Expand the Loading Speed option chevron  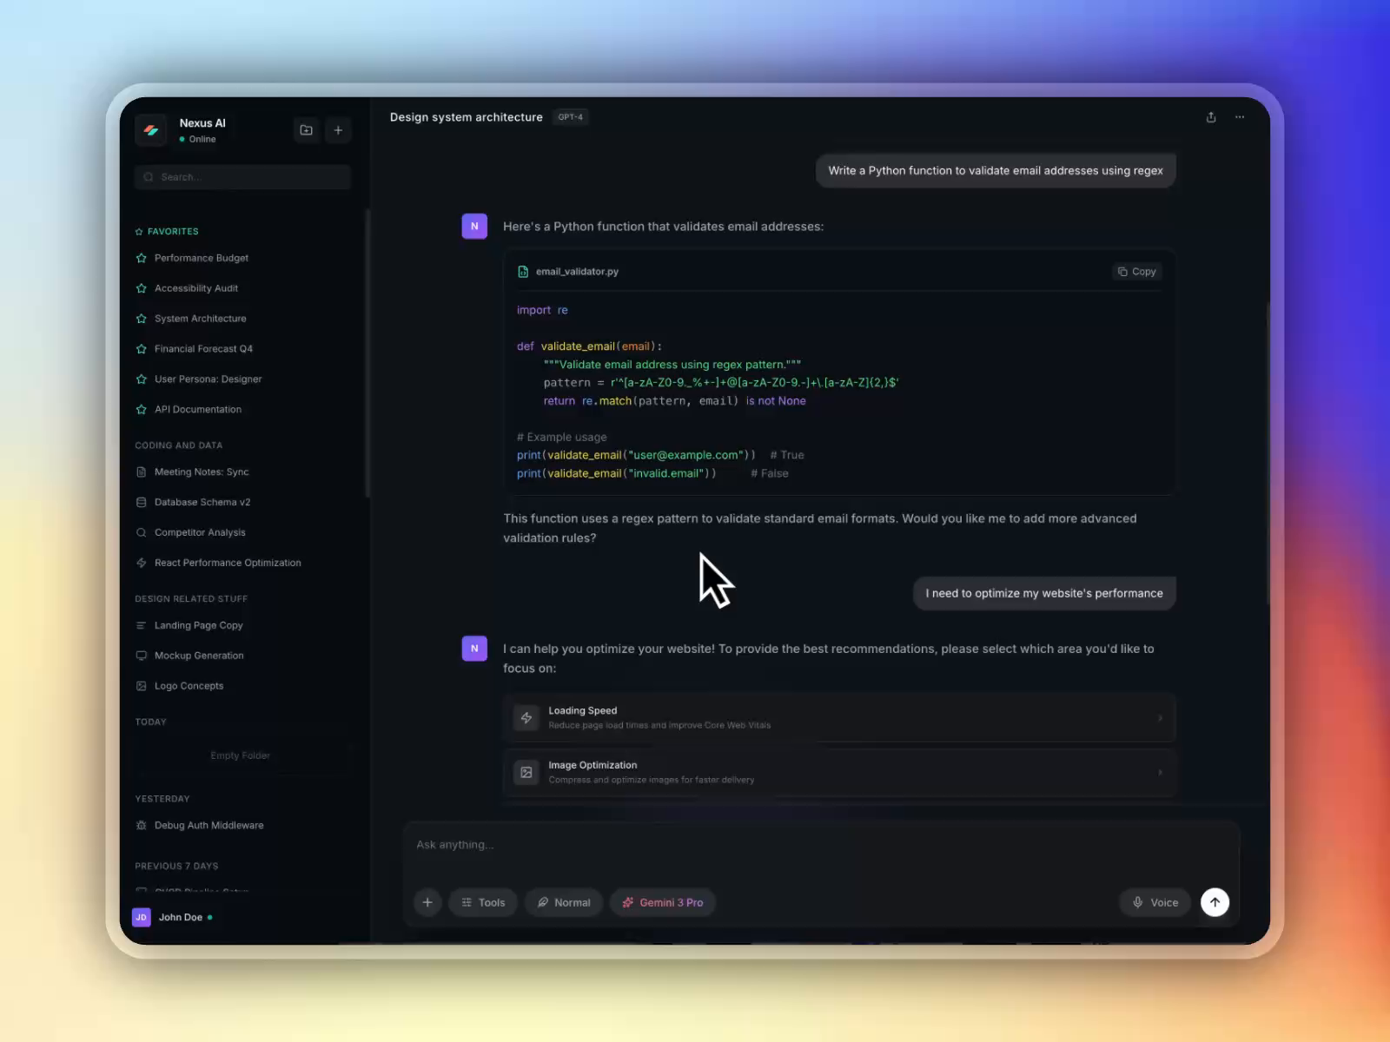(x=1160, y=717)
